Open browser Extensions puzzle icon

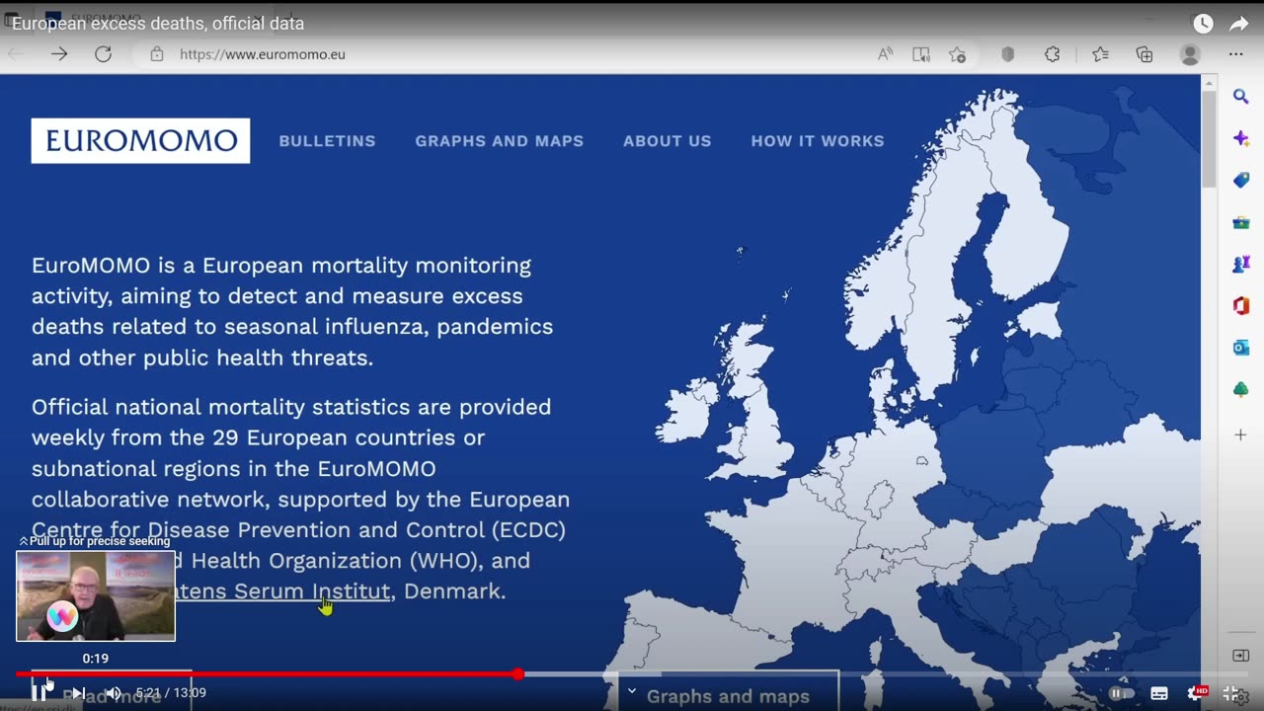point(1053,54)
